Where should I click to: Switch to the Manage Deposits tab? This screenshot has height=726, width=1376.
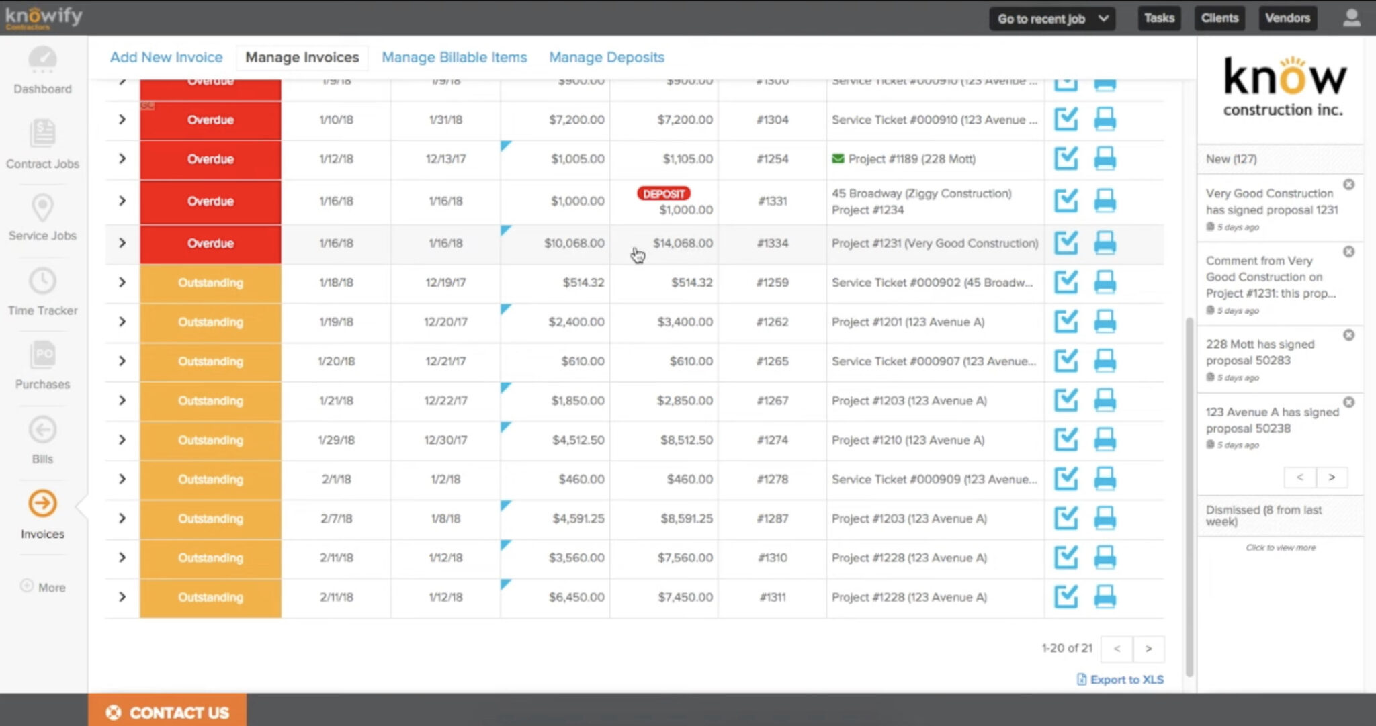pos(606,57)
